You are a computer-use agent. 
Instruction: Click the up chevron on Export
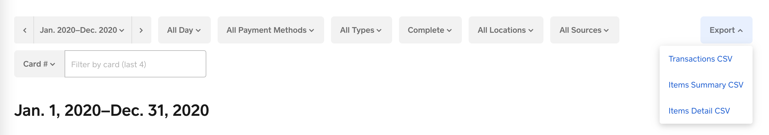click(740, 31)
